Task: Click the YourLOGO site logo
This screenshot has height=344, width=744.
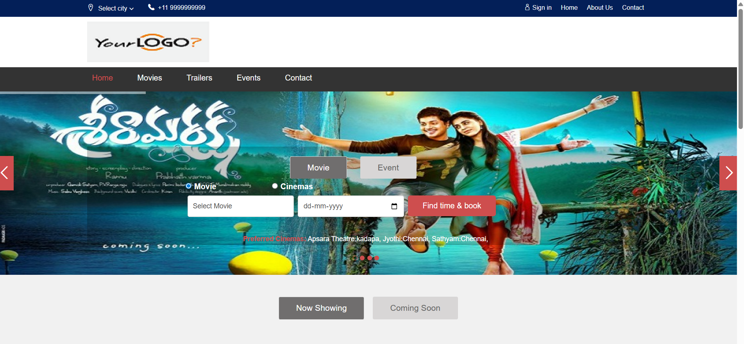Action: pyautogui.click(x=148, y=42)
